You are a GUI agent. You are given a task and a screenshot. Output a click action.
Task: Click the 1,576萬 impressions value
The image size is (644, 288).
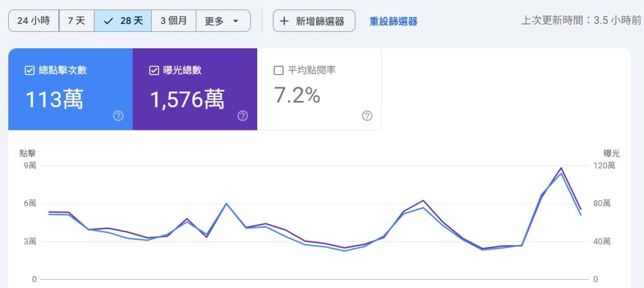(187, 99)
